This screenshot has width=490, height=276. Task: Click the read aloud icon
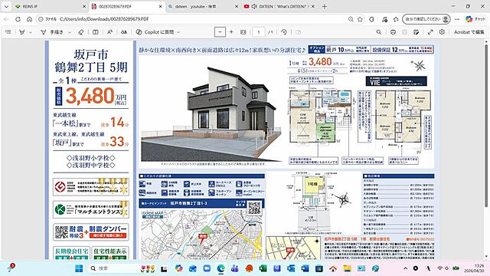click(x=110, y=32)
